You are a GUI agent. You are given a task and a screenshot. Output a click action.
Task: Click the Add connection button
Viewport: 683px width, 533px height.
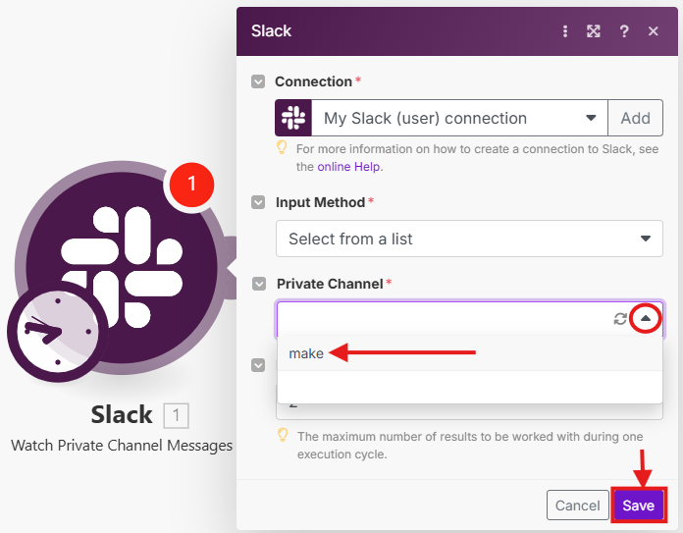pyautogui.click(x=635, y=118)
